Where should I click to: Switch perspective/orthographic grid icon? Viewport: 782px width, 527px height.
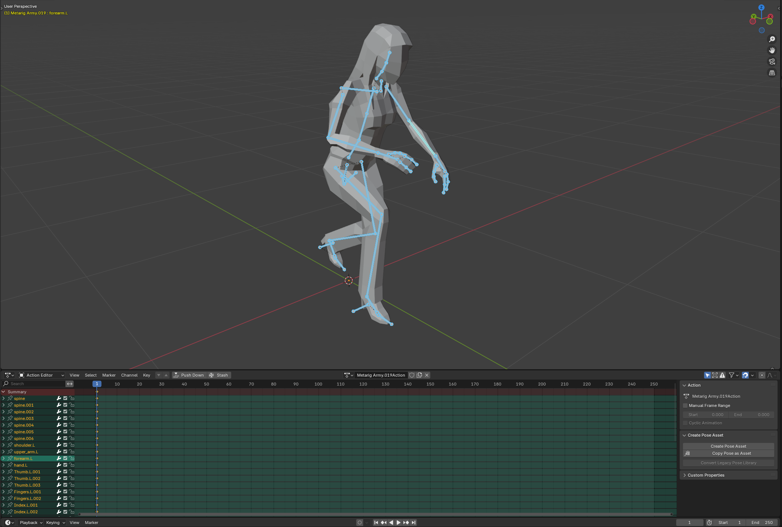(x=772, y=73)
